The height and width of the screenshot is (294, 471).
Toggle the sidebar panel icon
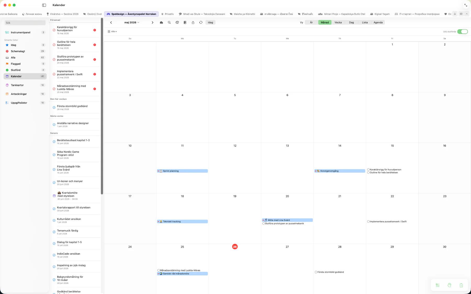coord(44,5)
